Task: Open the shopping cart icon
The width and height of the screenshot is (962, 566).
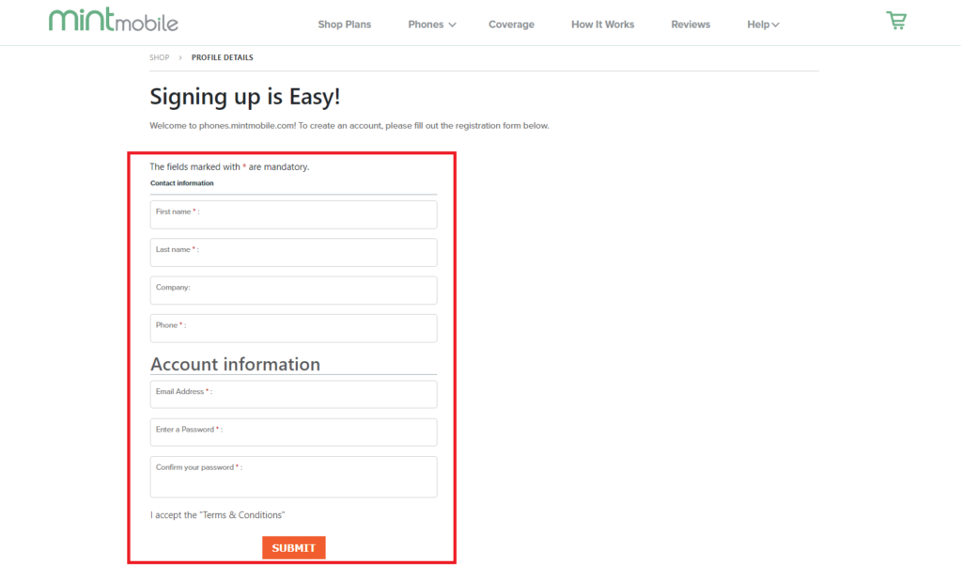Action: click(x=896, y=21)
